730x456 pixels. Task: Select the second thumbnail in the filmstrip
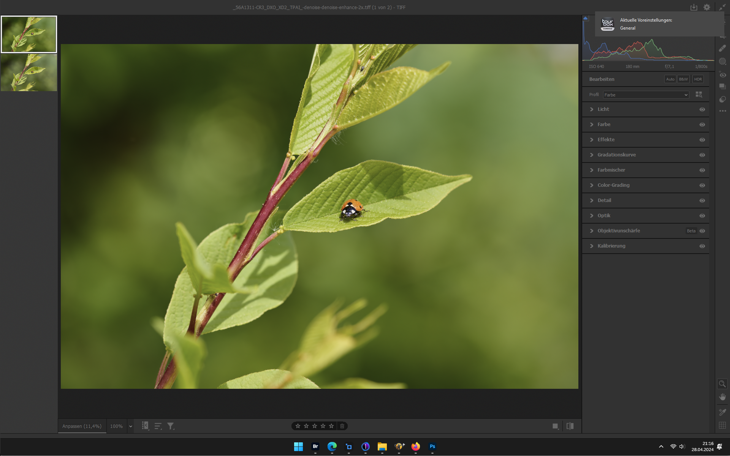tap(29, 72)
